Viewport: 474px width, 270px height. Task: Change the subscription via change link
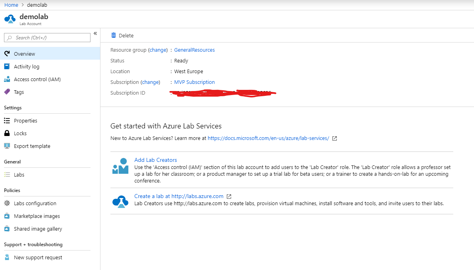(150, 82)
